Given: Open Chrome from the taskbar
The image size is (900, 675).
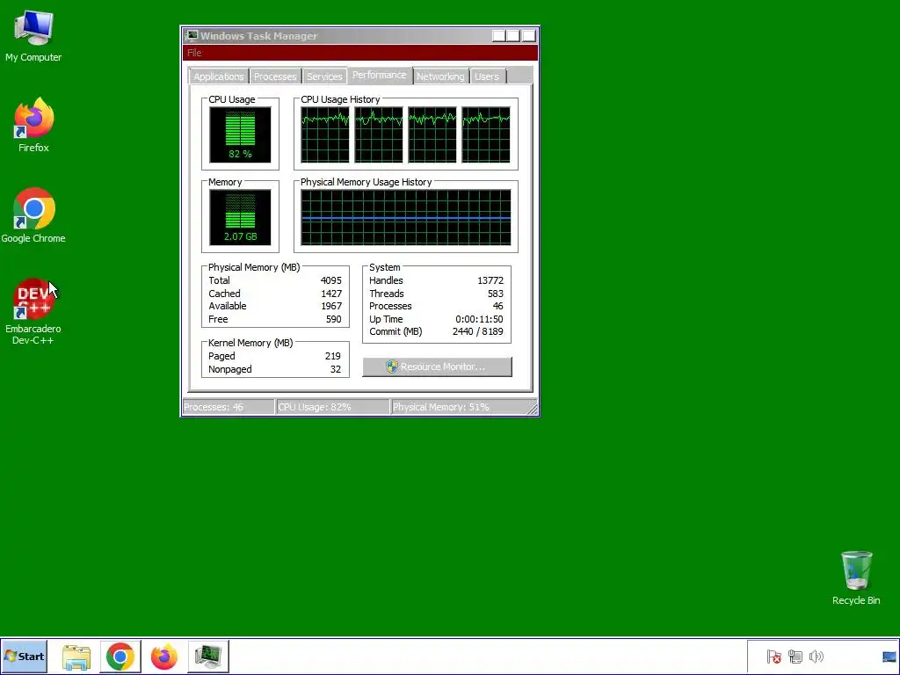Looking at the screenshot, I should [x=120, y=657].
